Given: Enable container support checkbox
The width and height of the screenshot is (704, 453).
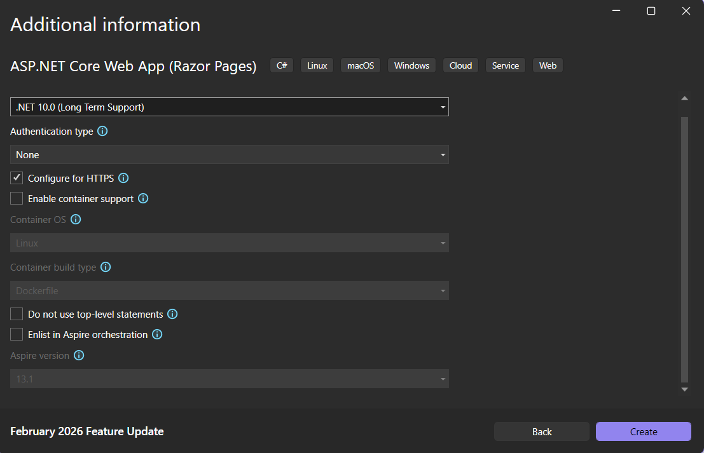Looking at the screenshot, I should pyautogui.click(x=17, y=199).
